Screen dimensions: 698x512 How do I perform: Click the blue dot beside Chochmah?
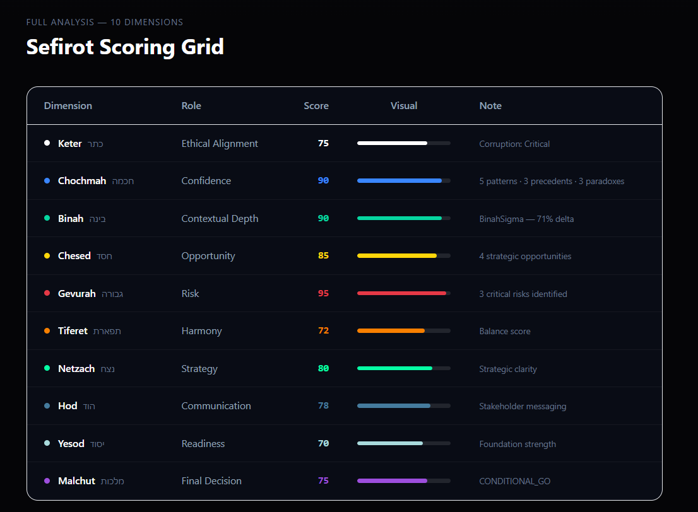(47, 181)
